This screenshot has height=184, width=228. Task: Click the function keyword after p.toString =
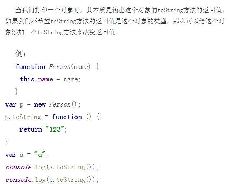click(67, 117)
